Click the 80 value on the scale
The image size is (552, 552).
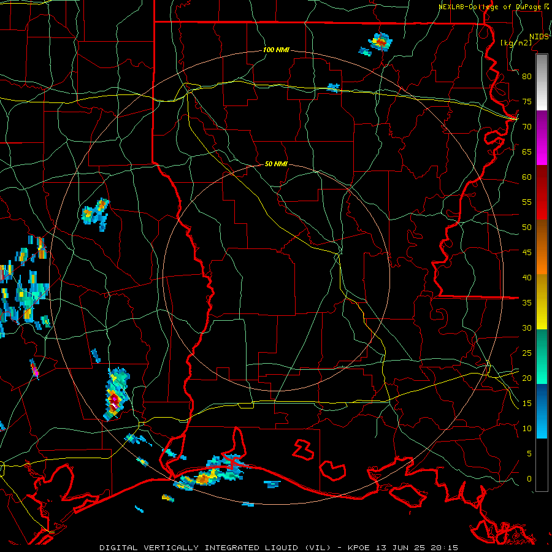[x=527, y=77]
